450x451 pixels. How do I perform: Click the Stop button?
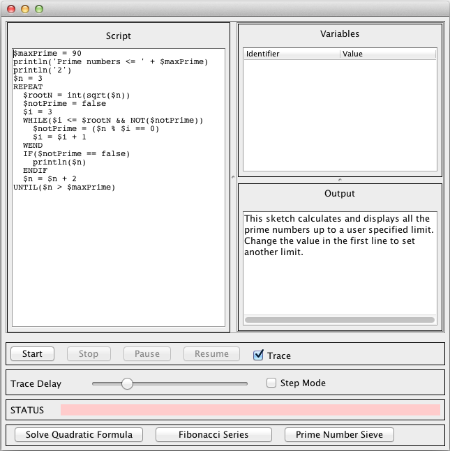89,353
